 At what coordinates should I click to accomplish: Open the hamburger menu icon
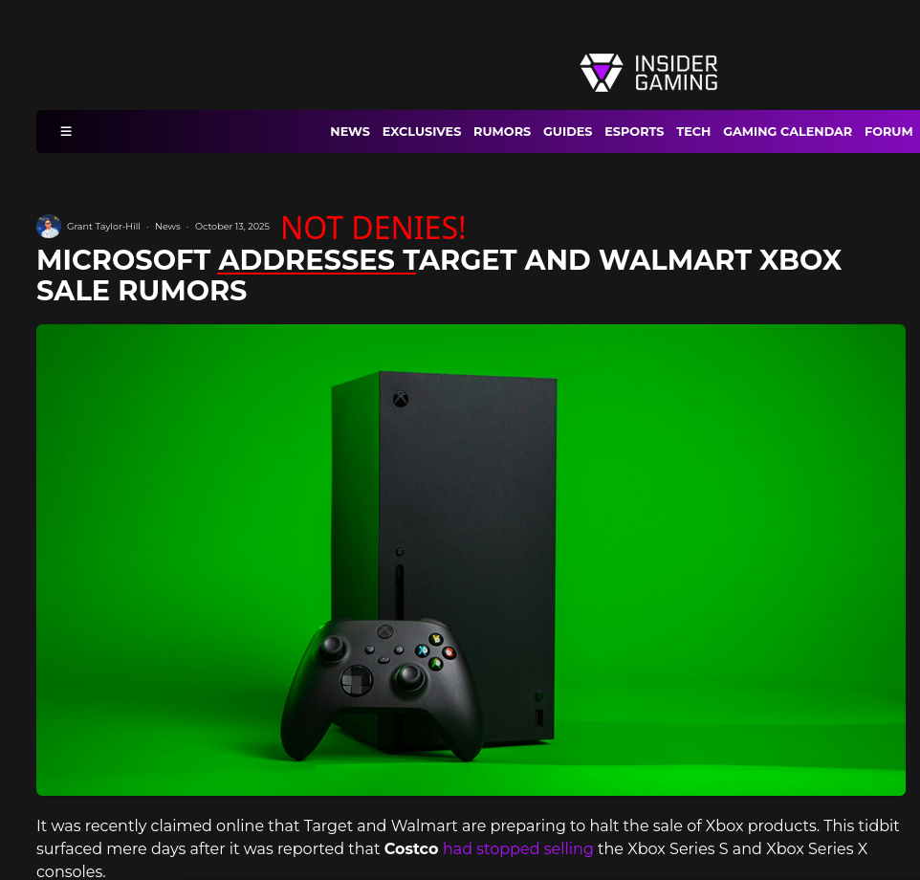(x=66, y=131)
